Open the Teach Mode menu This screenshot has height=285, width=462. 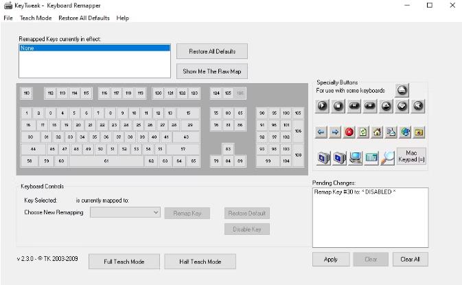pos(36,18)
